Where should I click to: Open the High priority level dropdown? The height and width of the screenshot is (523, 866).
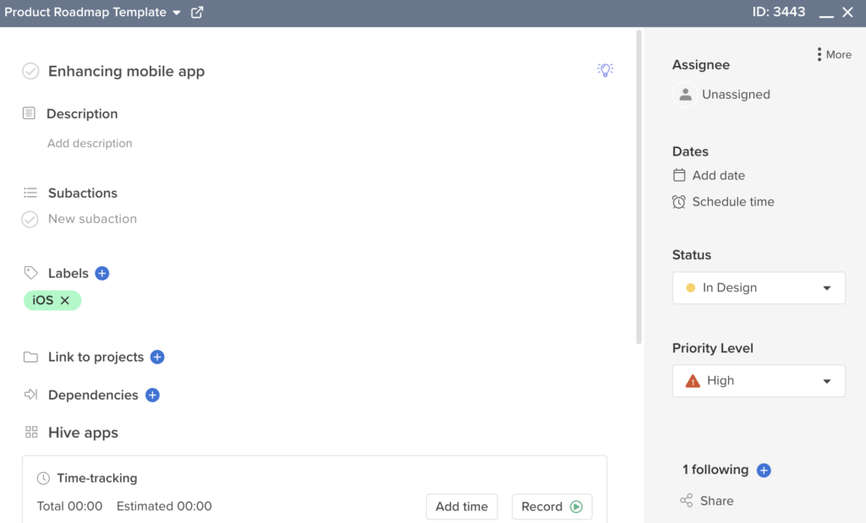(759, 381)
